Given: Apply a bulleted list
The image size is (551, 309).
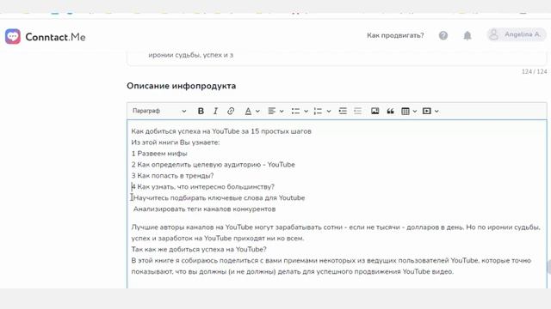Looking at the screenshot, I should [x=295, y=111].
